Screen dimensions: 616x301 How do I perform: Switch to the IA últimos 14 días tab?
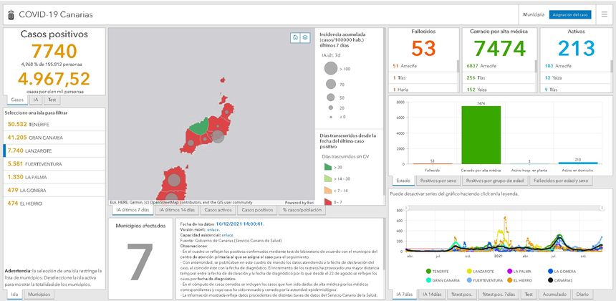176,210
